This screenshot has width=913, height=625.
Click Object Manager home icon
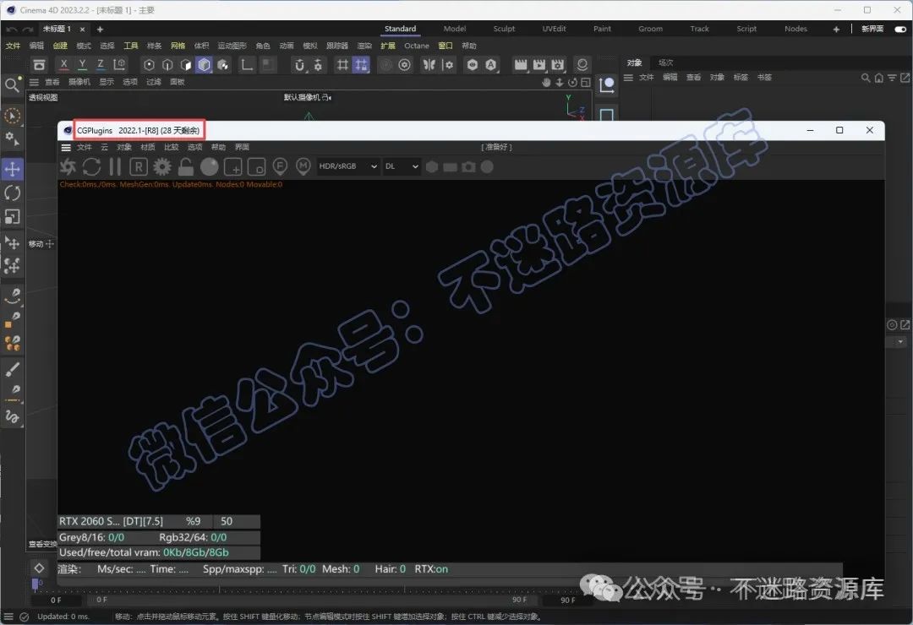(878, 78)
